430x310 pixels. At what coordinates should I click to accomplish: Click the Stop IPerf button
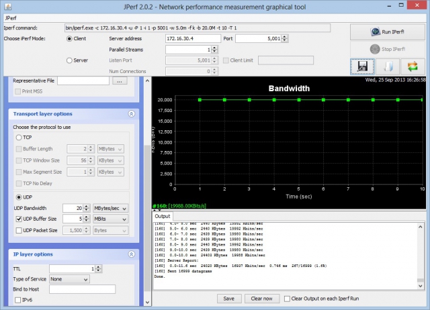pyautogui.click(x=388, y=49)
